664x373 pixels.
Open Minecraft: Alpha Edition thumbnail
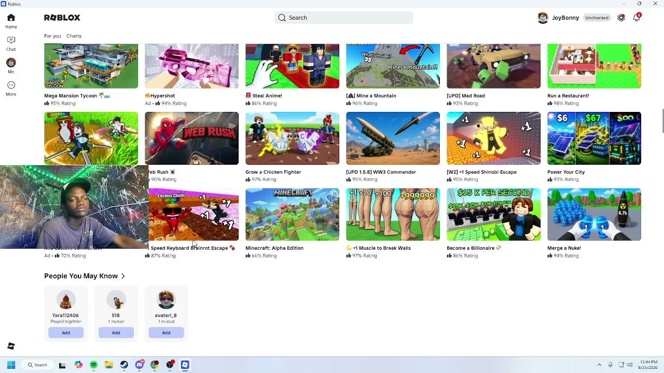[x=293, y=214]
